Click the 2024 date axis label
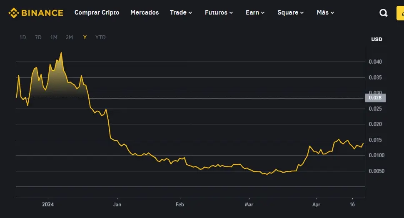404x218 pixels. 48,204
